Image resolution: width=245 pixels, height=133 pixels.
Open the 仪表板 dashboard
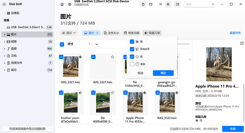click(13, 13)
